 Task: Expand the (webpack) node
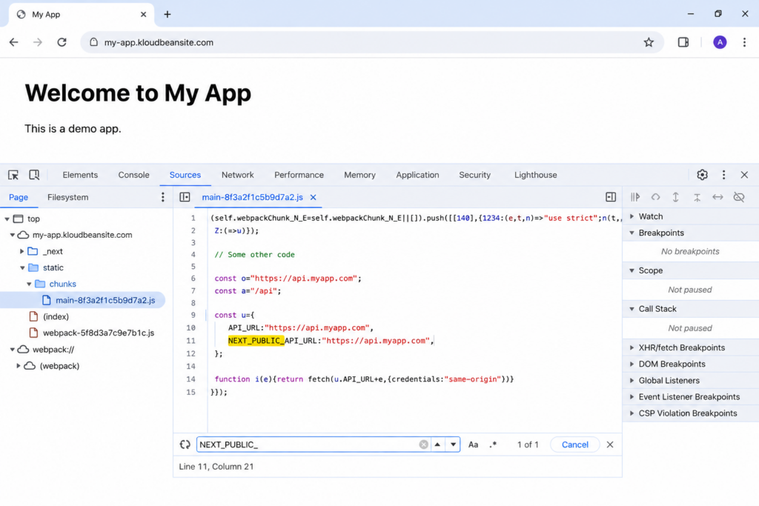[19, 366]
